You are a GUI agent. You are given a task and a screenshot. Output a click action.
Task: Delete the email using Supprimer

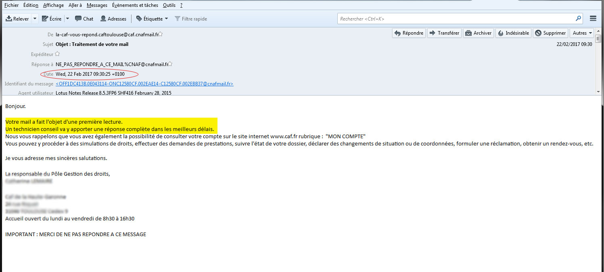(x=550, y=33)
